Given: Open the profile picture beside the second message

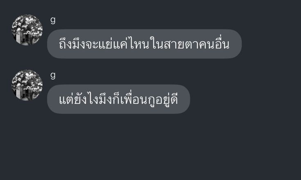Looking at the screenshot, I should click(27, 85).
